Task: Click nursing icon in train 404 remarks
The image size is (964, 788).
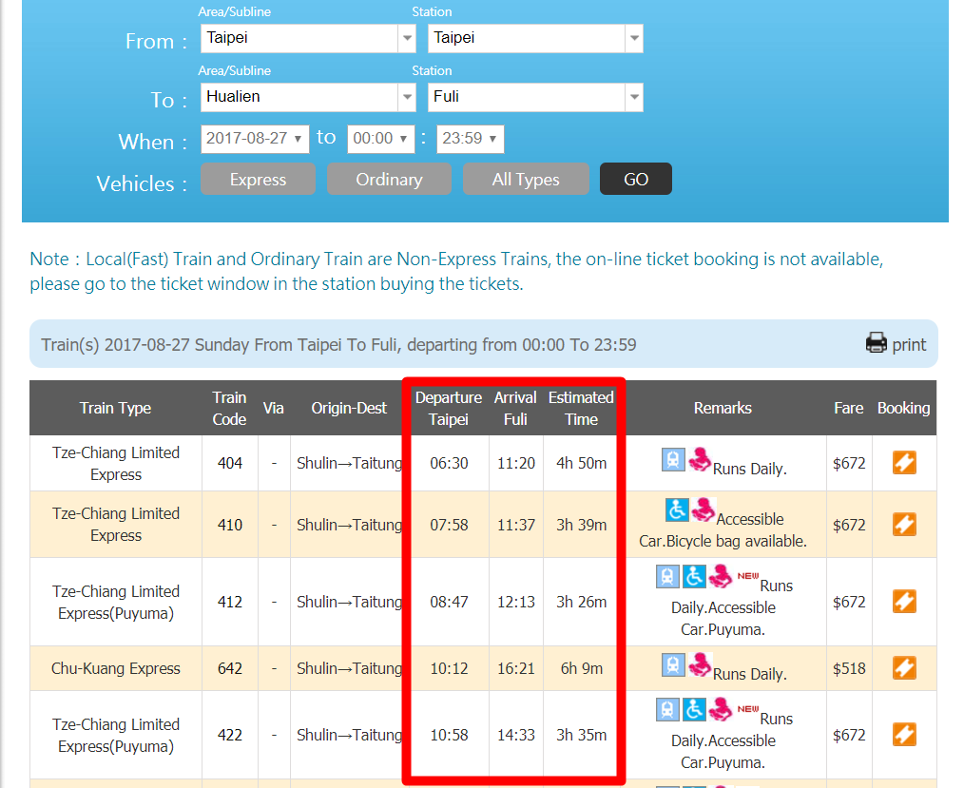Action: coord(700,459)
